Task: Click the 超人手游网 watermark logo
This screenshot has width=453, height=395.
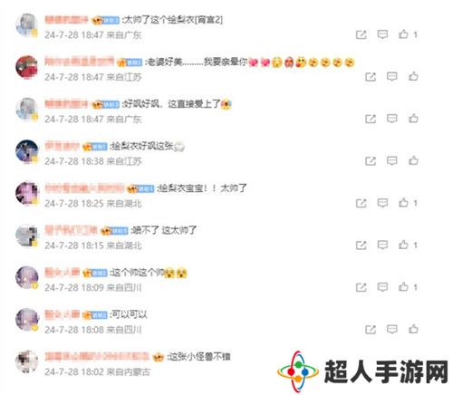Action: [x=362, y=371]
